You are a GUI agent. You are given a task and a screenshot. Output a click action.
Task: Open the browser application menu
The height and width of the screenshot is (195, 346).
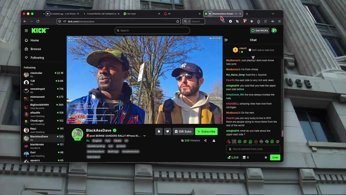click(280, 21)
